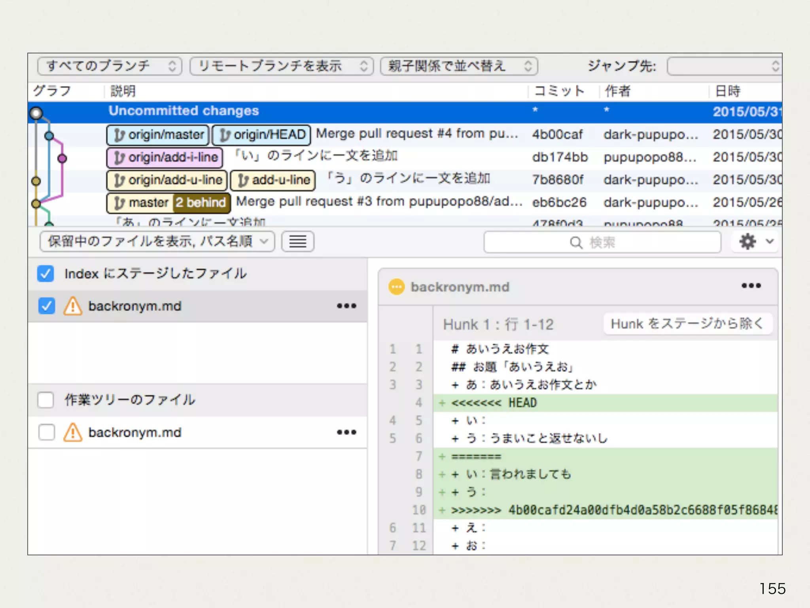Image resolution: width=810 pixels, height=608 pixels.
Task: Open options dots for working tree backronym.md
Action: pyautogui.click(x=346, y=432)
